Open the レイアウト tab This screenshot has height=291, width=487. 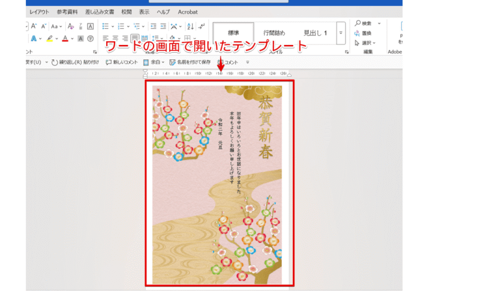[40, 12]
